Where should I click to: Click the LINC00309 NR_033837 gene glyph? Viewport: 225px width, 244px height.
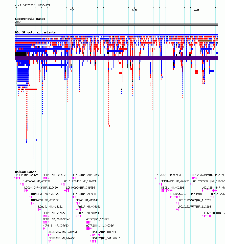22,184
